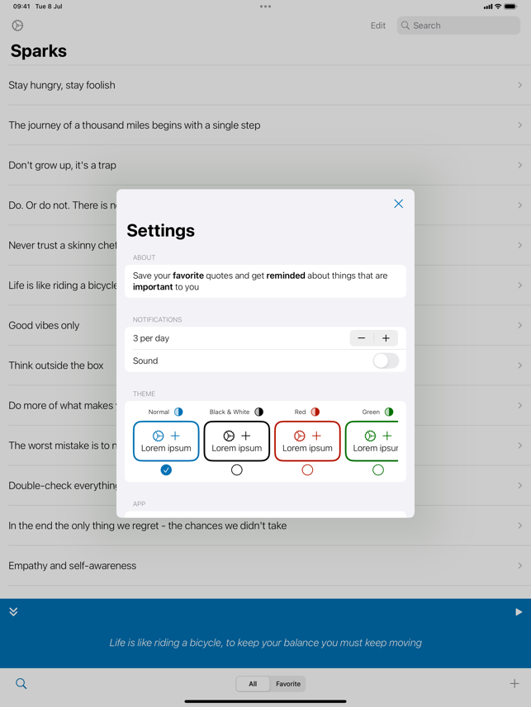Screen dimensions: 531x707
Task: Select the Black & White theme preview card
Action: point(237,441)
